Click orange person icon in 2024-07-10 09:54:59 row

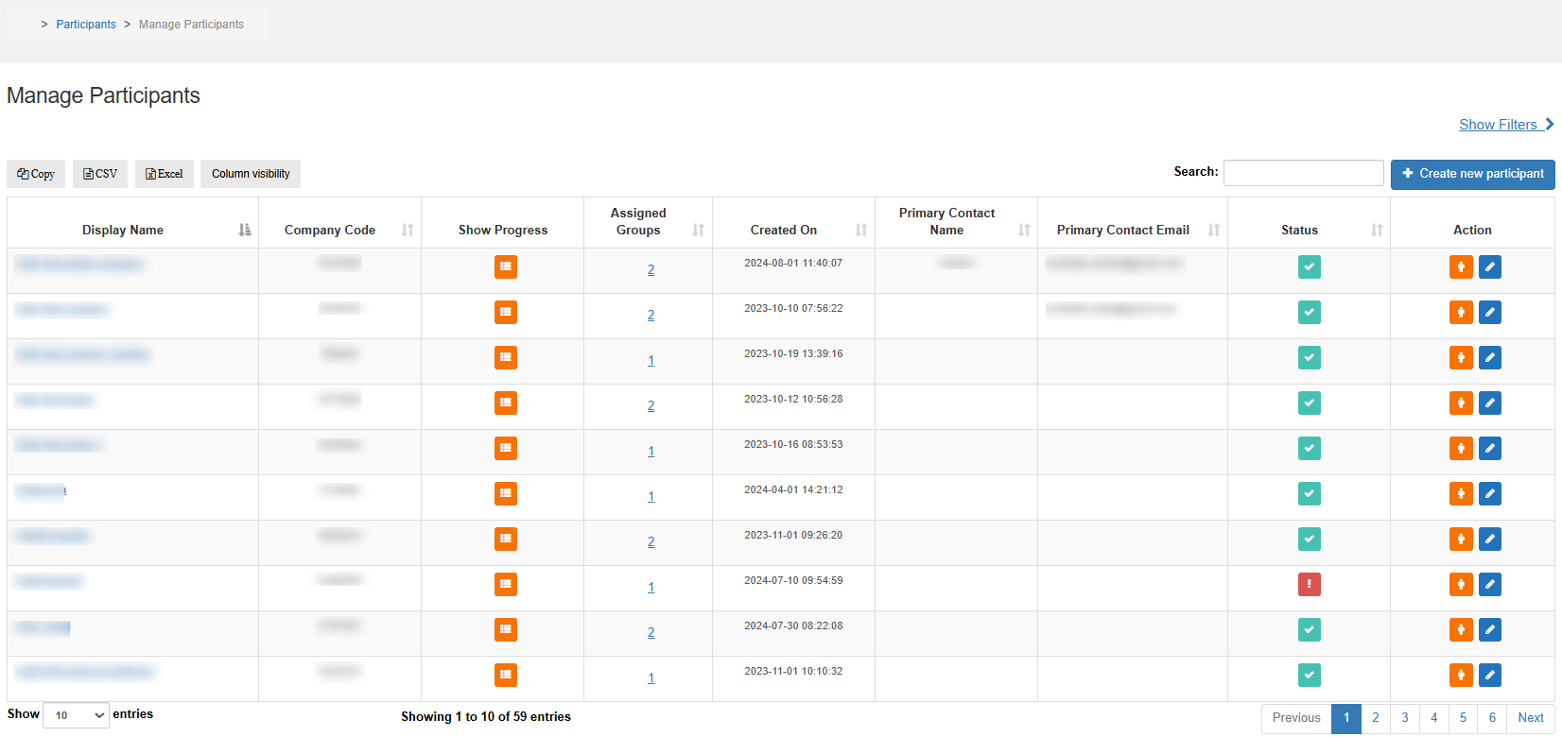[x=1461, y=585]
